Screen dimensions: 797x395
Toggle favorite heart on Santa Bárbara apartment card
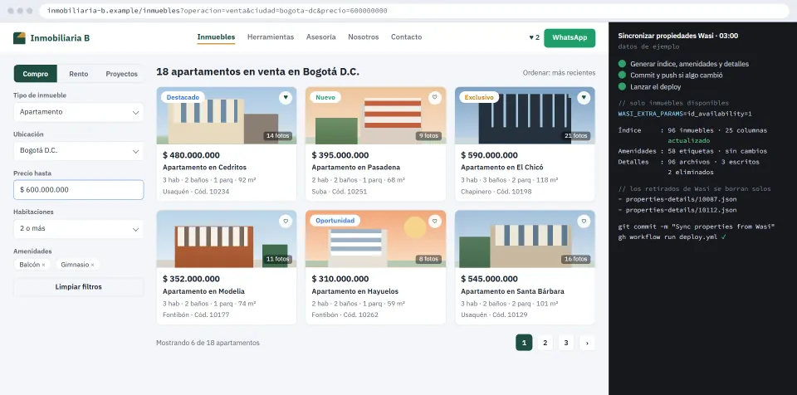[584, 221]
